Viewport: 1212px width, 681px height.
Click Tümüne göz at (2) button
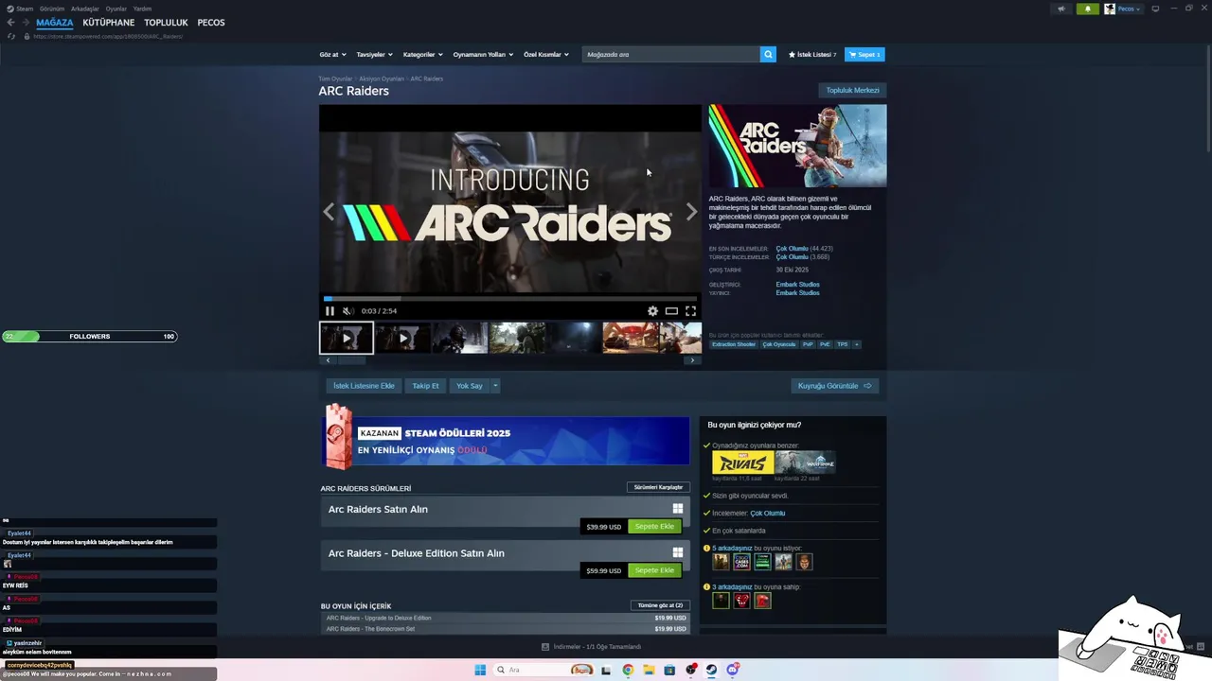(660, 605)
